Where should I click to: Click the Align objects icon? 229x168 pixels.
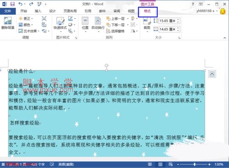[x=133, y=19]
